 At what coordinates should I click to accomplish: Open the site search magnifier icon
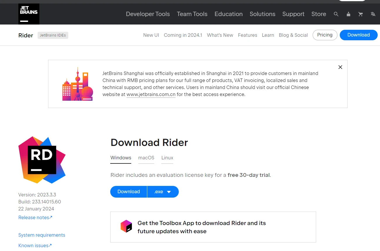[x=336, y=14]
